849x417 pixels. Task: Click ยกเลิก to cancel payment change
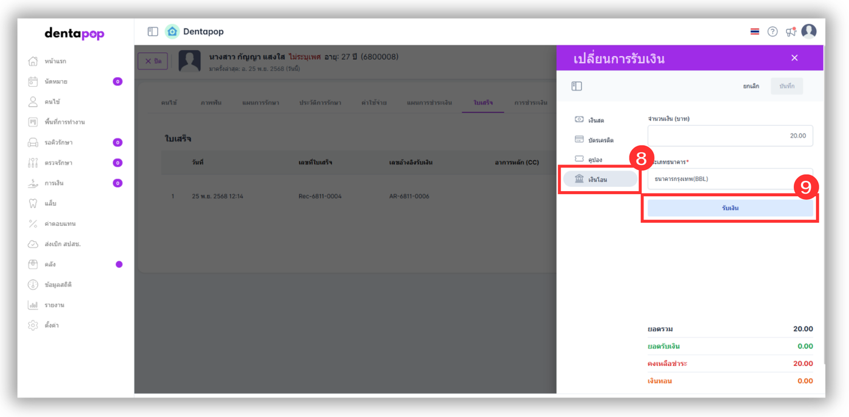tap(751, 86)
